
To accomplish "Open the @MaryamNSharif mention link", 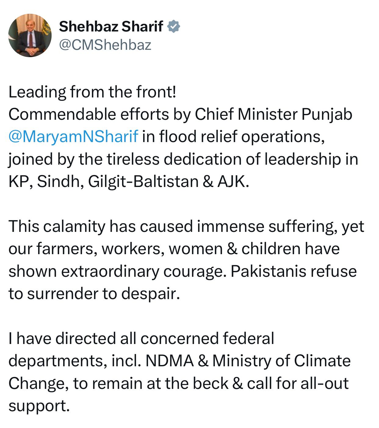I will pos(74,136).
